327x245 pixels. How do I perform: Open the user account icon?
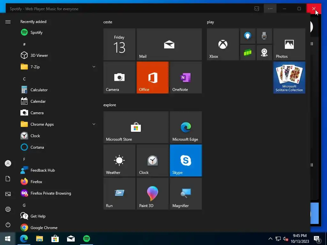point(8,164)
